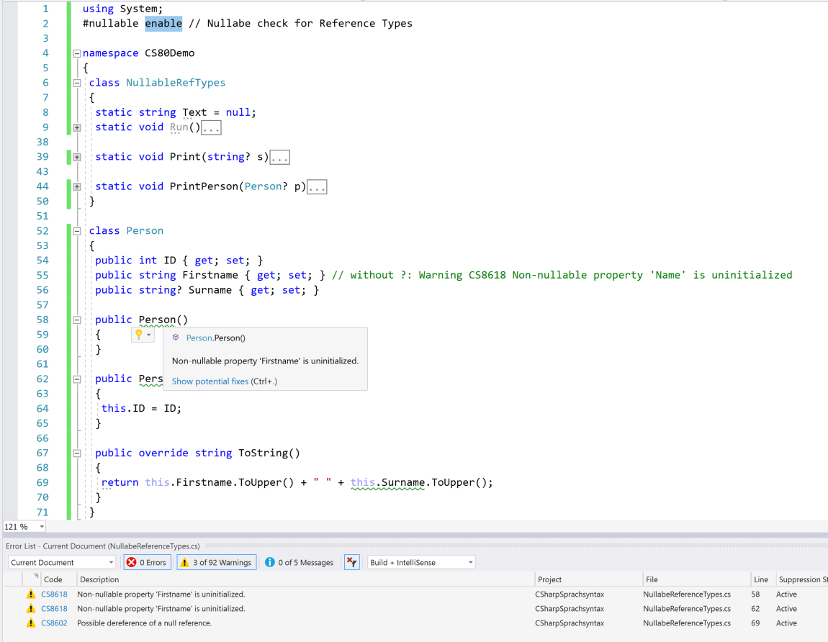
Task: Toggle the 3 of 92 Warnings filter
Action: click(216, 562)
